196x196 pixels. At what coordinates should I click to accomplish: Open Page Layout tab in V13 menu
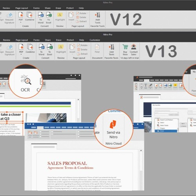[22, 40]
